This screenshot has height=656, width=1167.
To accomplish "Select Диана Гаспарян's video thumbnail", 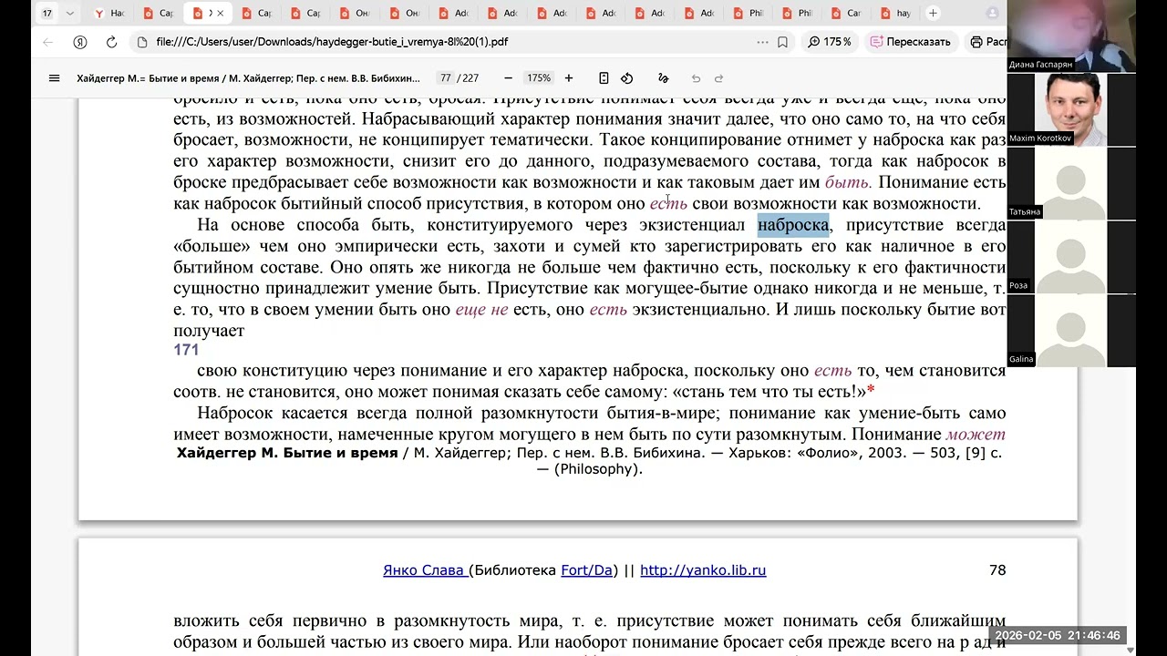I will point(1071,36).
